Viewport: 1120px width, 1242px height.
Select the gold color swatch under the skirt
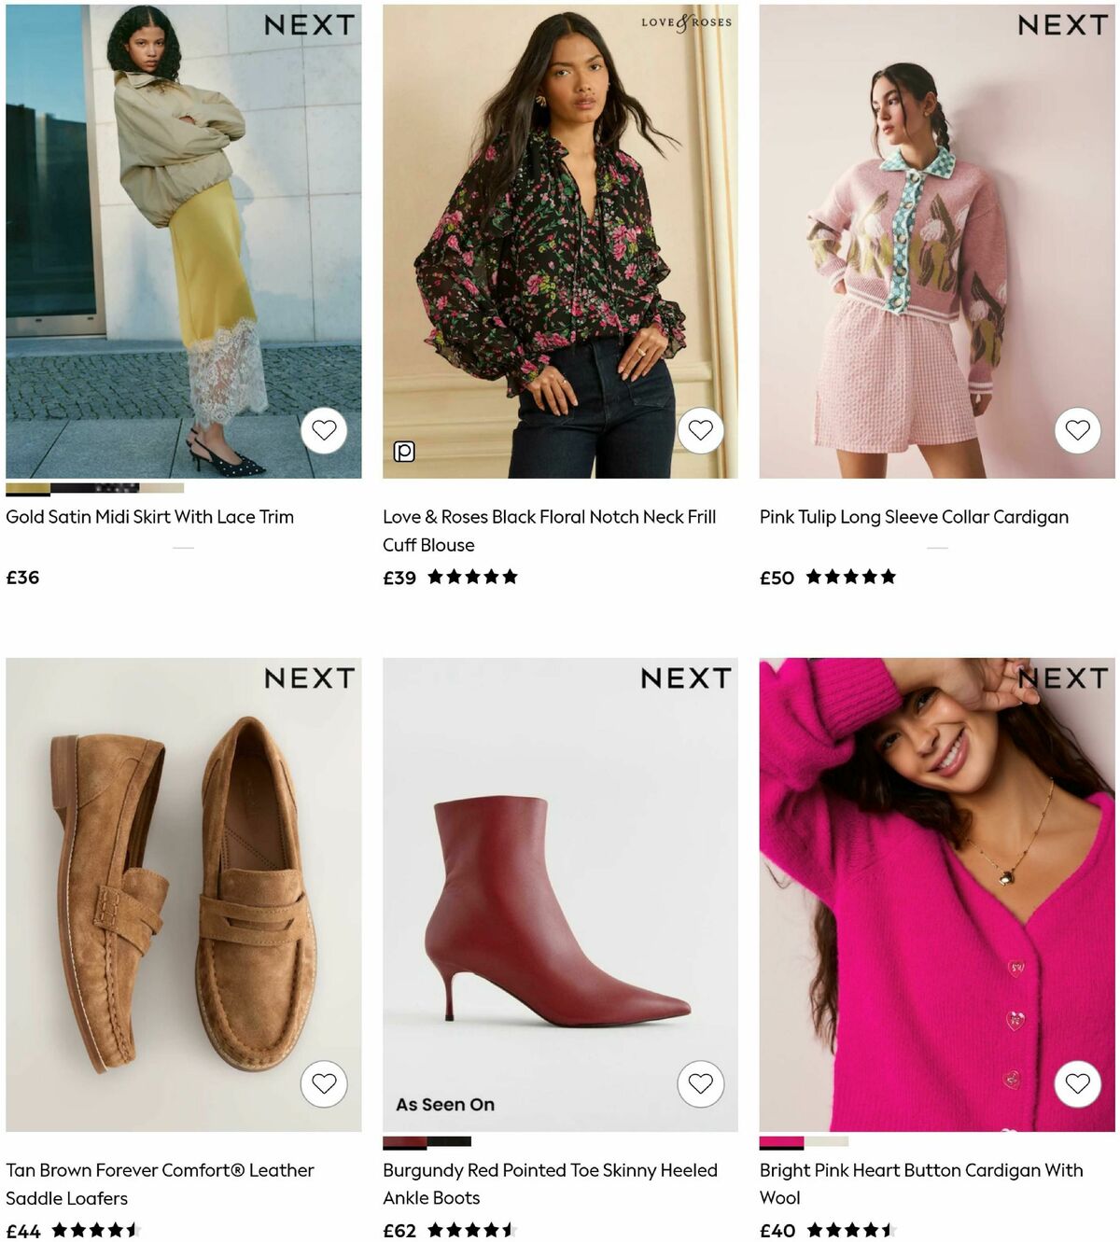tap(26, 487)
